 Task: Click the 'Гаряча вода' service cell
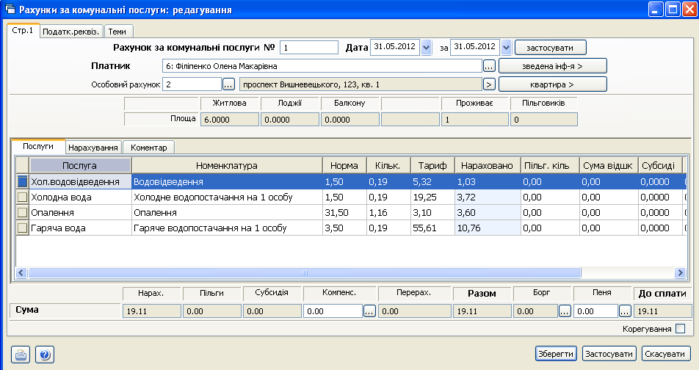click(80, 228)
